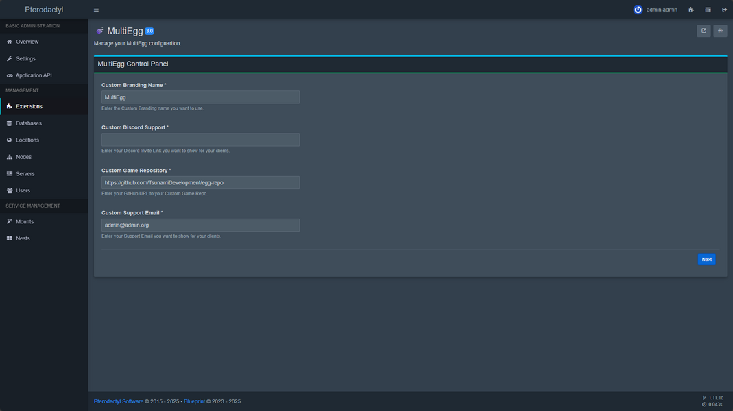
Task: Go to Locations section
Action: 44,140
